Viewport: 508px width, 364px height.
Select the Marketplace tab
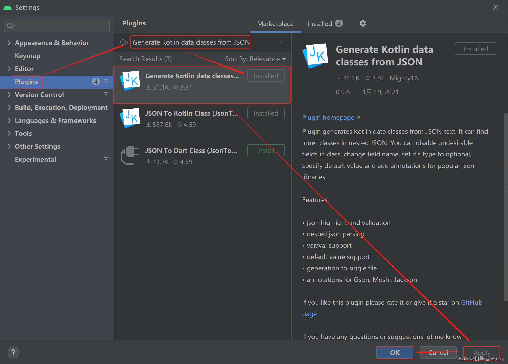coord(275,24)
